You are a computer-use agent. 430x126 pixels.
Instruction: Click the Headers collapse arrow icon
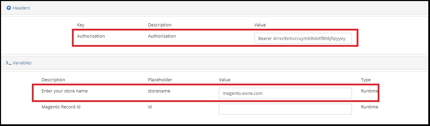click(x=9, y=8)
